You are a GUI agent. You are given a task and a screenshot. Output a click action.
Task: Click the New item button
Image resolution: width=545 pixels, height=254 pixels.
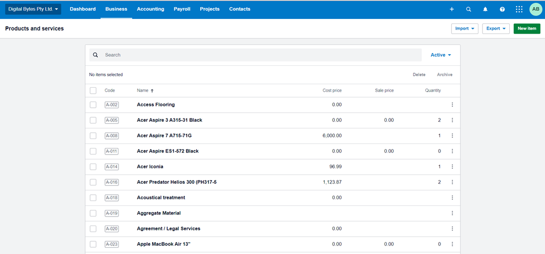[527, 28]
